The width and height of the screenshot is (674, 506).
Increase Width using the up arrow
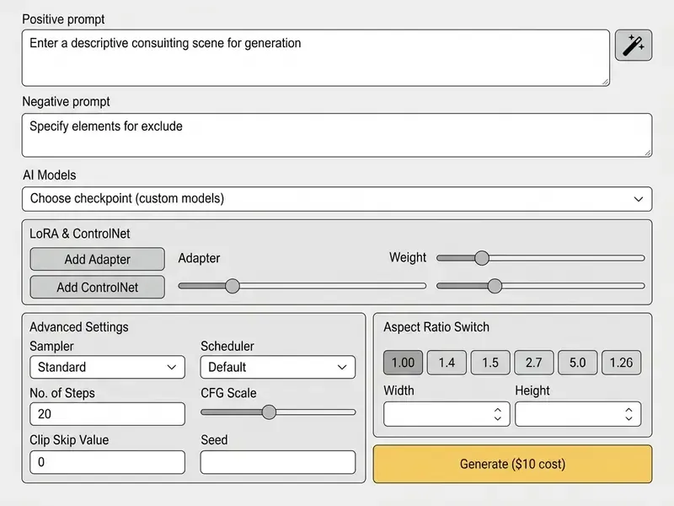point(498,410)
